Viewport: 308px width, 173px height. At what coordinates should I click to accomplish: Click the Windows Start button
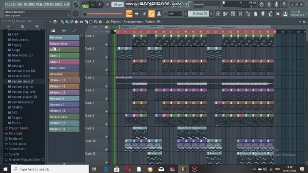tap(5, 169)
